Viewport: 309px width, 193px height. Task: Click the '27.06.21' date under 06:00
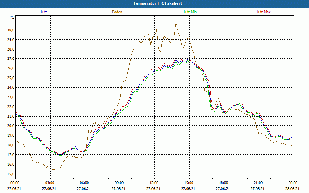coord(84,189)
